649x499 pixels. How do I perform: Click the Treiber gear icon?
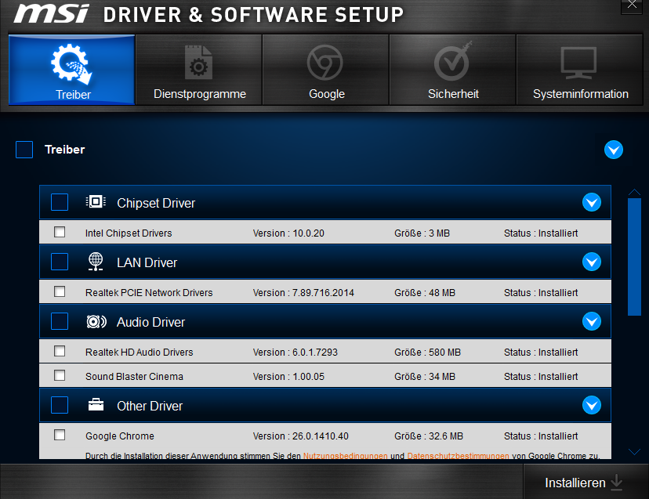click(71, 64)
